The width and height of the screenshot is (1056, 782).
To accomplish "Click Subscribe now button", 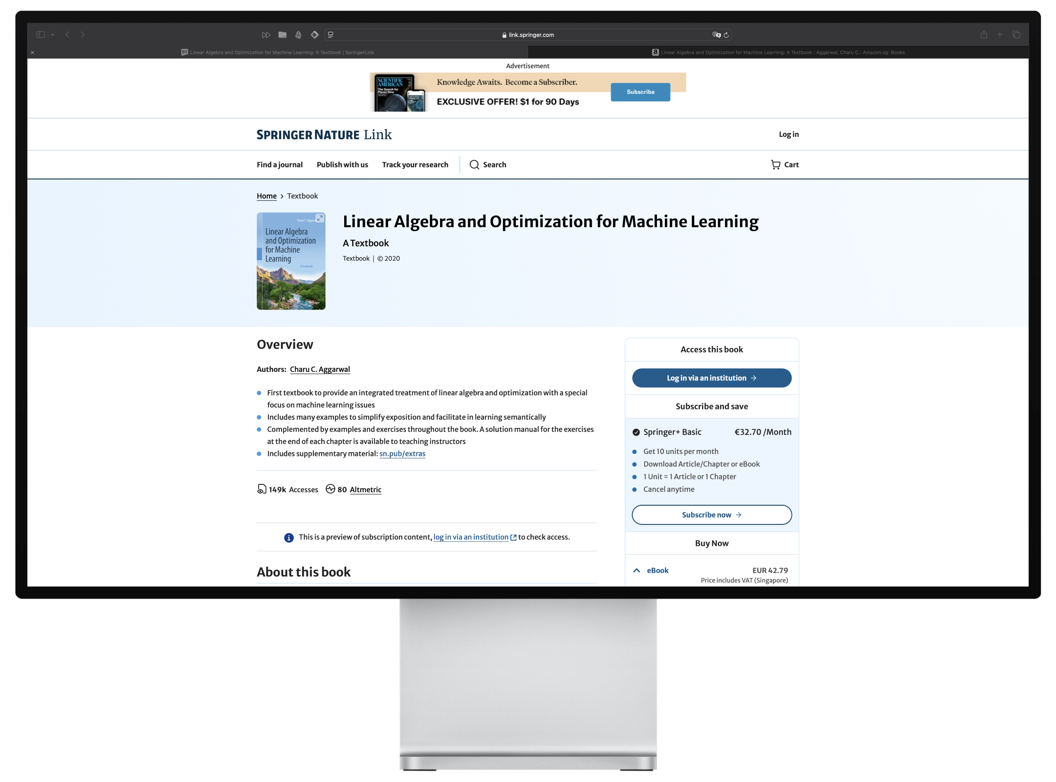I will click(x=711, y=515).
